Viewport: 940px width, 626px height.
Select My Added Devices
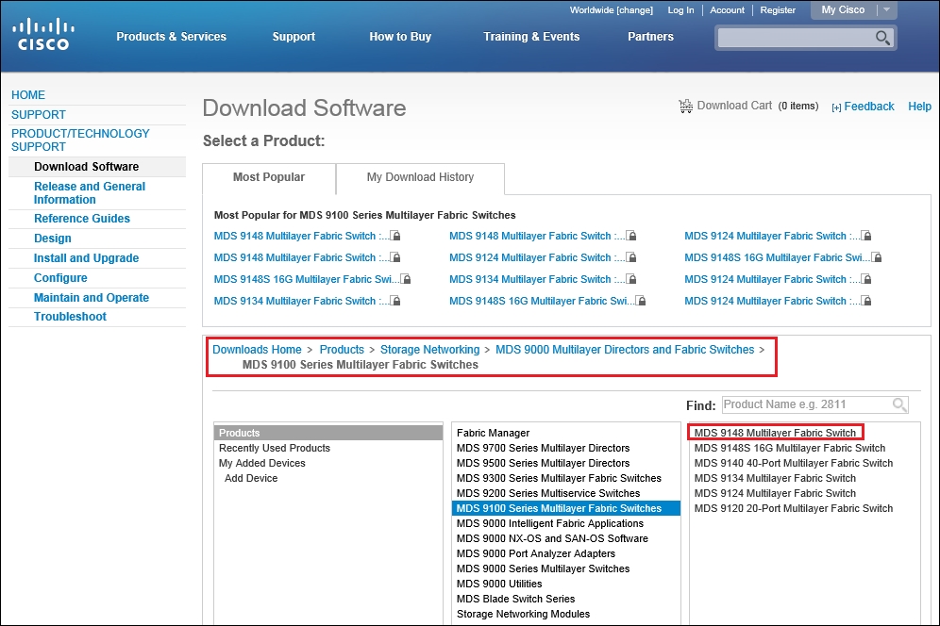[x=262, y=463]
